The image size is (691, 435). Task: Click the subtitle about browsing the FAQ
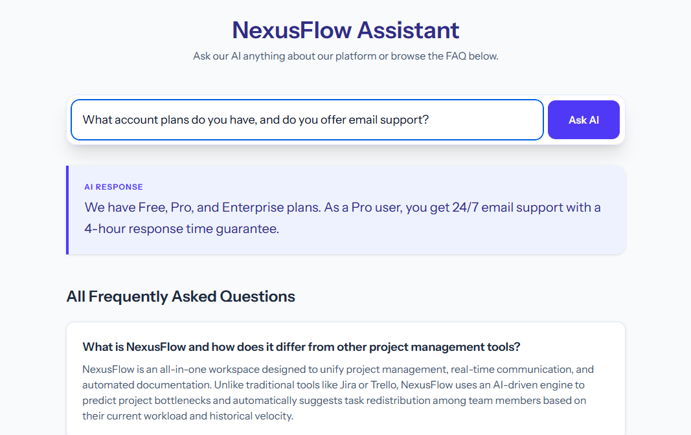(345, 56)
